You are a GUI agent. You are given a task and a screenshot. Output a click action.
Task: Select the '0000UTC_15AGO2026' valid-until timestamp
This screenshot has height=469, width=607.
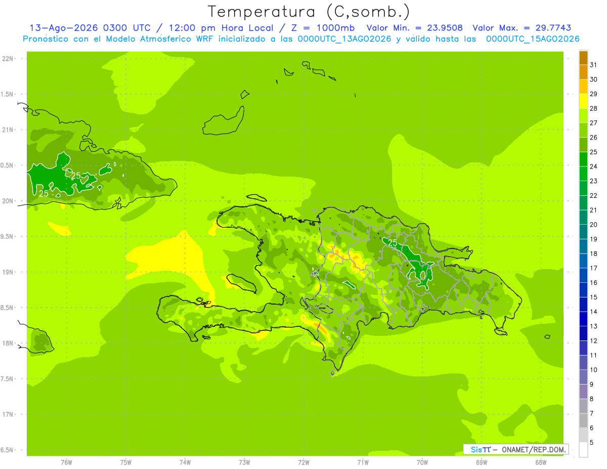pos(533,39)
